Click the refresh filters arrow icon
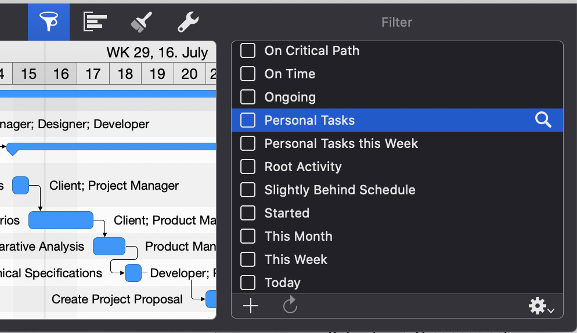The width and height of the screenshot is (577, 333). point(290,306)
